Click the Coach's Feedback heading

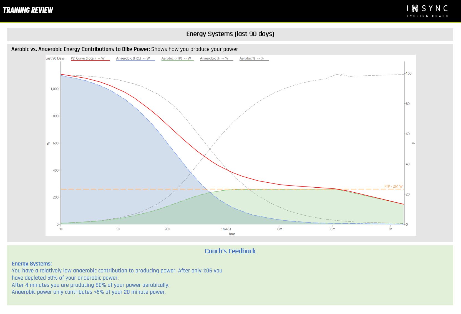pos(230,251)
